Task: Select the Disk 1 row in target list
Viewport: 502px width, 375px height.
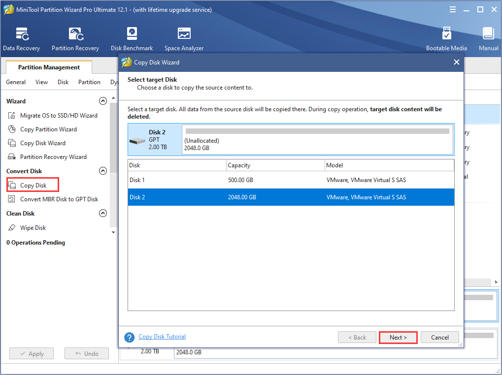Action: (291, 180)
